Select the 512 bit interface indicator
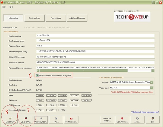The image size is (163, 127). [74, 105]
